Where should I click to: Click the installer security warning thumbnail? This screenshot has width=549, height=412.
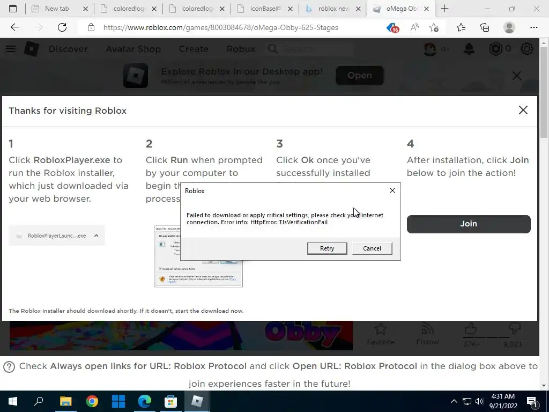coord(198,256)
